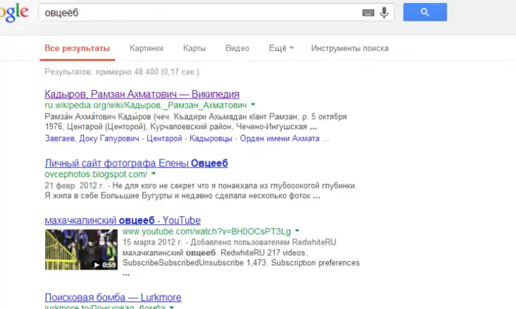
Task: Click inside the search query field
Action: coord(193,12)
